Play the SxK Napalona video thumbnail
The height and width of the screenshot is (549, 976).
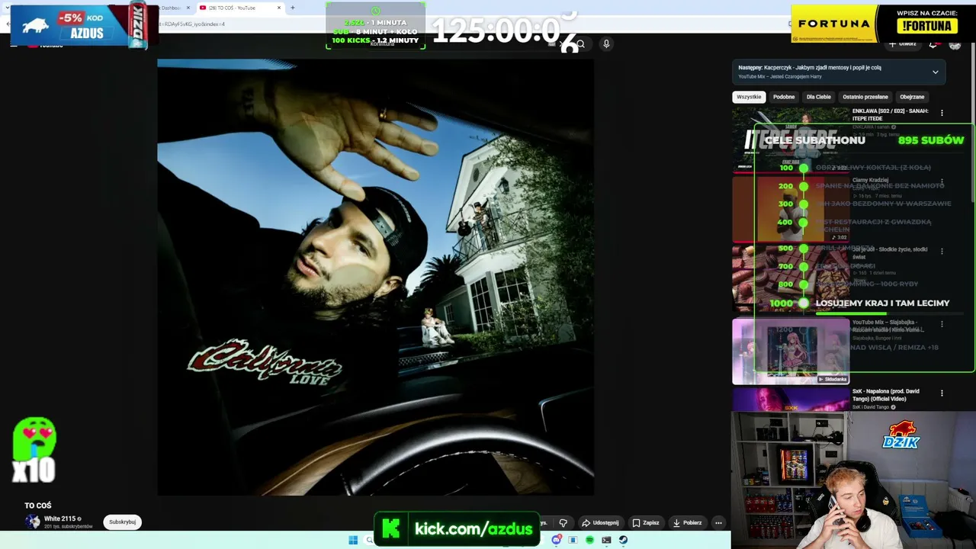(791, 400)
